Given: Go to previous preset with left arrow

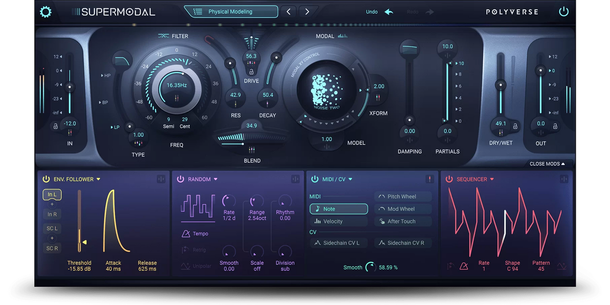Looking at the screenshot, I should click(288, 12).
